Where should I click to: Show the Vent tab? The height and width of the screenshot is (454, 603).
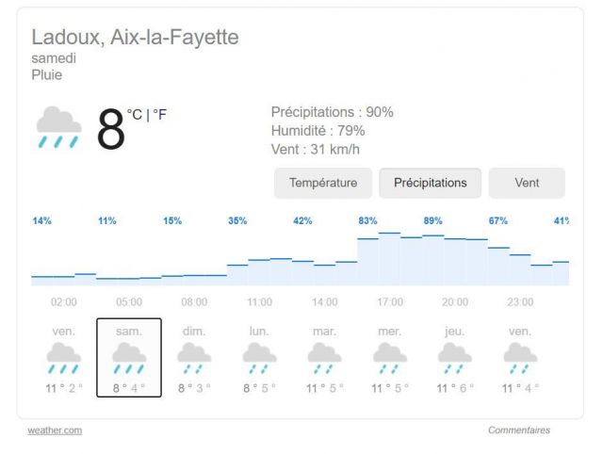pos(527,183)
